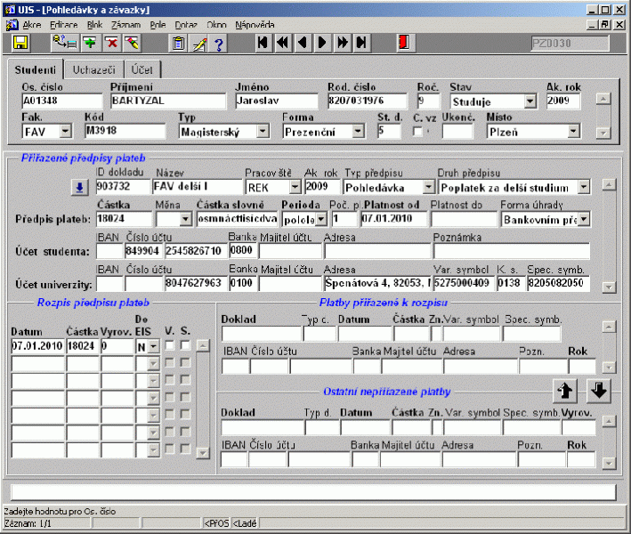This screenshot has height=534, width=631.
Task: Open the Místo dropdown showing Plzeň
Action: 573,131
